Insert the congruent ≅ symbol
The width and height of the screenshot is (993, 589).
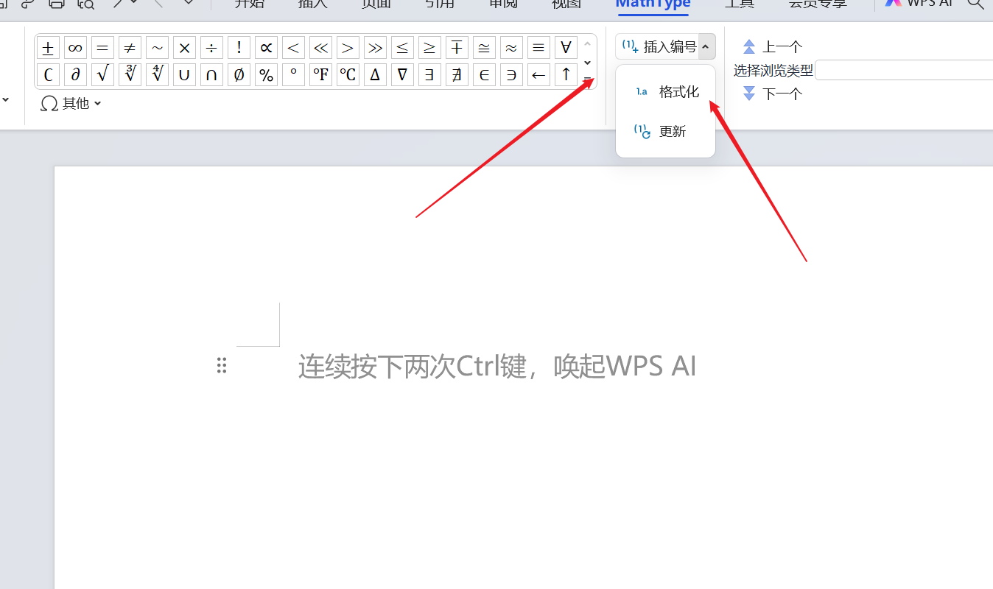[484, 48]
